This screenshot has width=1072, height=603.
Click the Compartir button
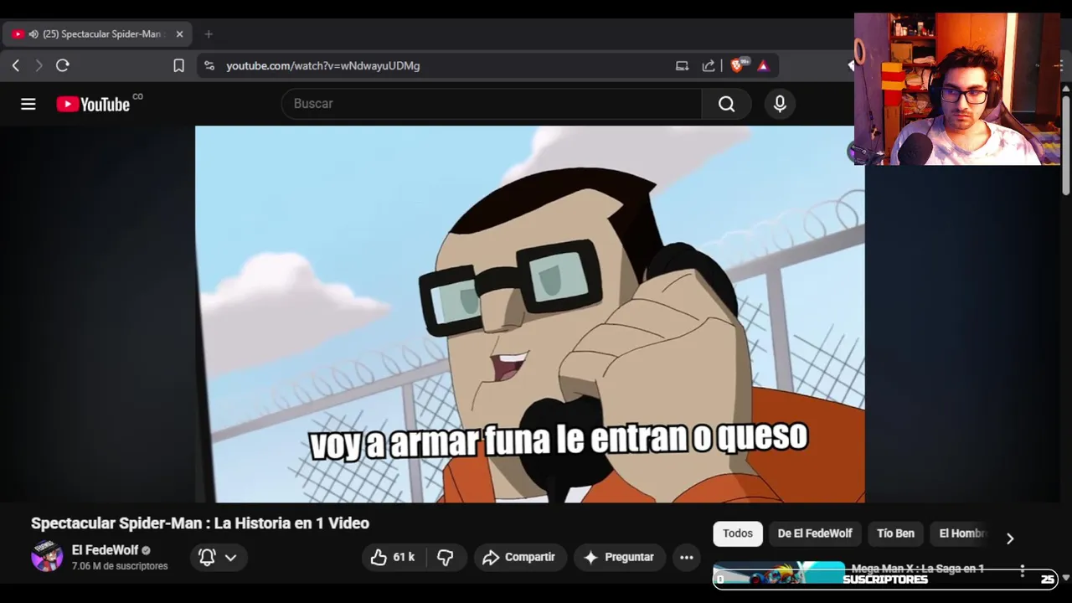520,557
